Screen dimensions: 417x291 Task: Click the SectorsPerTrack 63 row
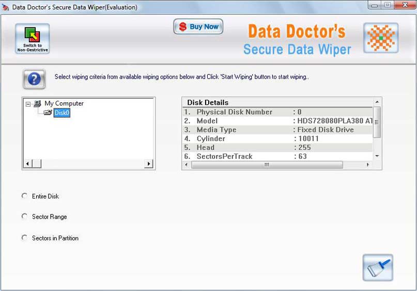(x=277, y=156)
